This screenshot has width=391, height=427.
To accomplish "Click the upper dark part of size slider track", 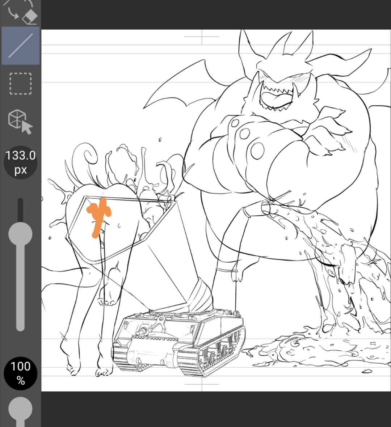I will (20, 209).
